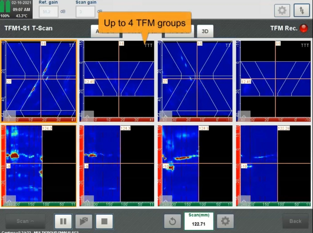Screen dimensions: 313x233
Task: Check the green battery indicator icon
Action: coord(5,6)
